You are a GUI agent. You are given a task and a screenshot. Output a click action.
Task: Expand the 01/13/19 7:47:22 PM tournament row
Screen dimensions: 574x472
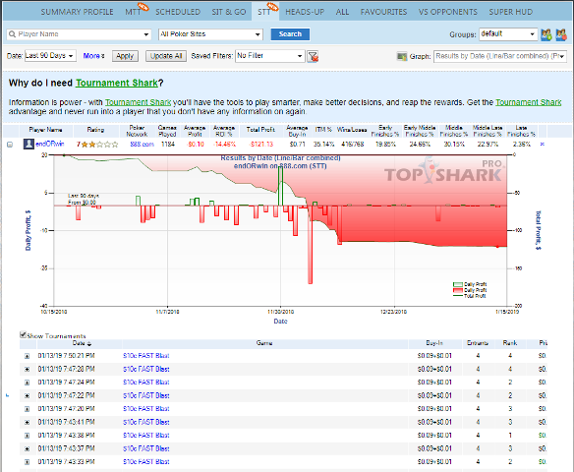click(x=28, y=396)
